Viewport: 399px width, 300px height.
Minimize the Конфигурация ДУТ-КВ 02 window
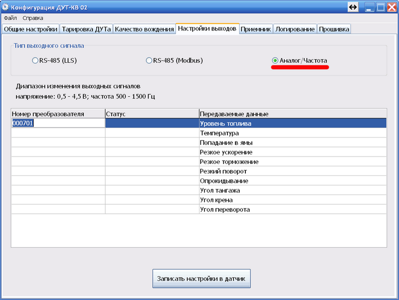369,7
